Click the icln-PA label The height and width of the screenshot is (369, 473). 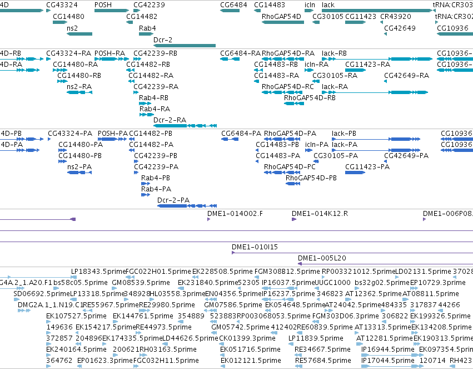pos(317,144)
